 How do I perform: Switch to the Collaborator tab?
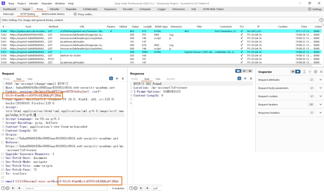coord(90,9)
